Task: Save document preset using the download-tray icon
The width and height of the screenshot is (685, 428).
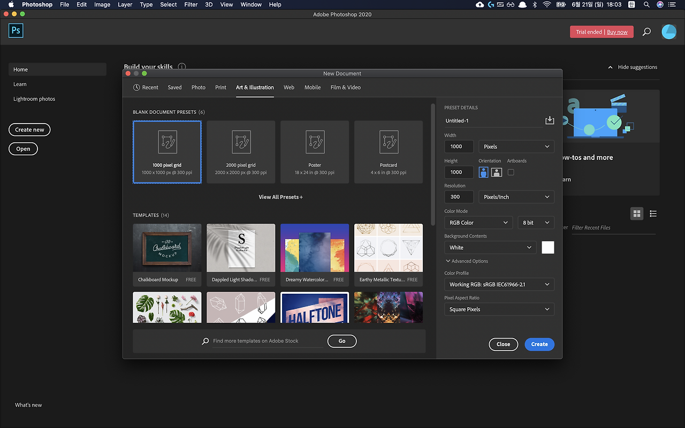Action: pyautogui.click(x=550, y=120)
